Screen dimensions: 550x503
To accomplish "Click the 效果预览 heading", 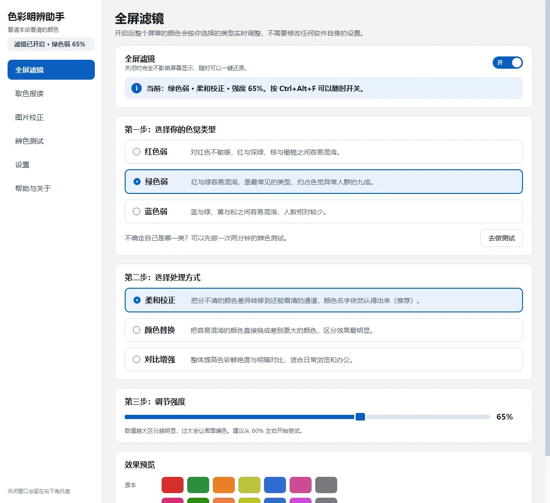I will tap(140, 465).
